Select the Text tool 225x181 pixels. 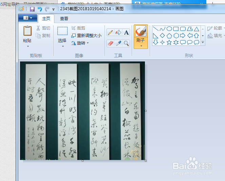tap(126, 32)
